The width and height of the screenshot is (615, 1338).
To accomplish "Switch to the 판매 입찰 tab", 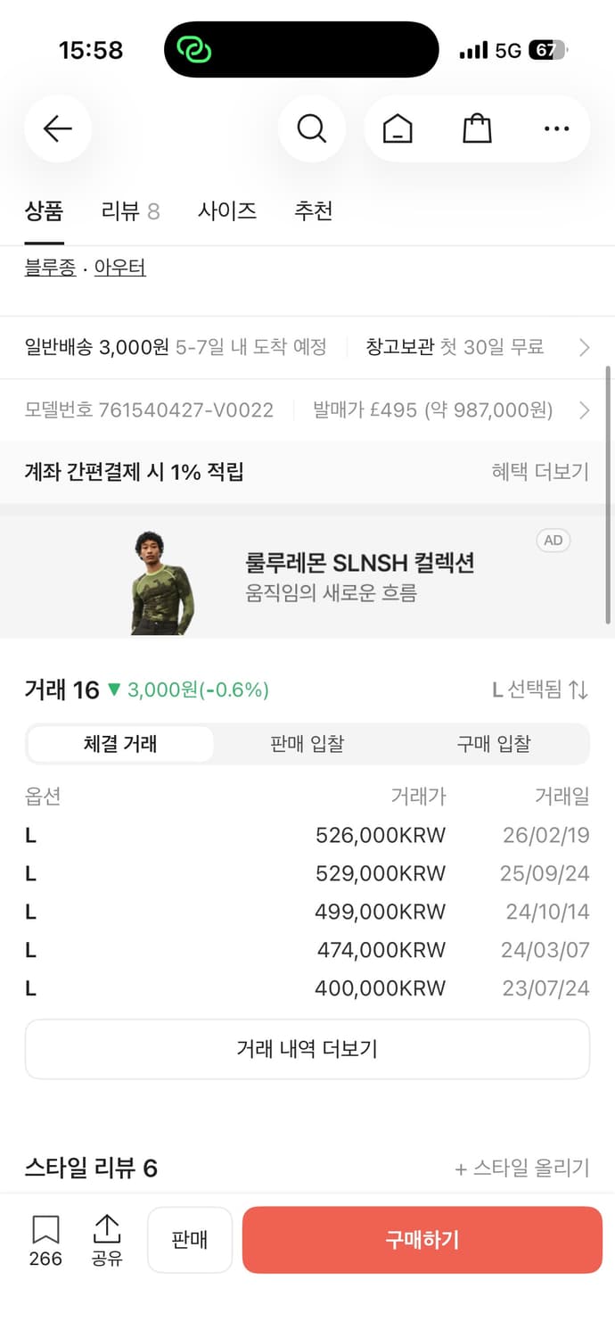I will tap(307, 743).
